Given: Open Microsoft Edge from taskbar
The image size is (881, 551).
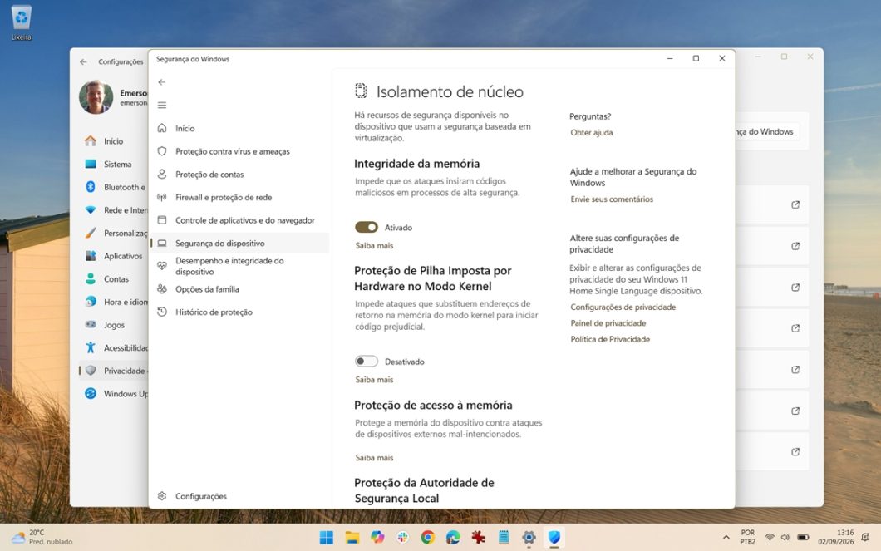Looking at the screenshot, I should [x=453, y=538].
